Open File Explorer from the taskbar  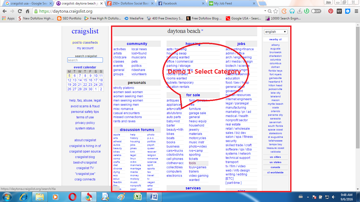click(x=40, y=197)
